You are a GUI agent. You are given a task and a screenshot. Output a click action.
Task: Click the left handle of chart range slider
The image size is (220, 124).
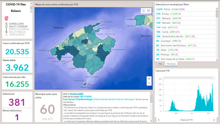click(163, 78)
